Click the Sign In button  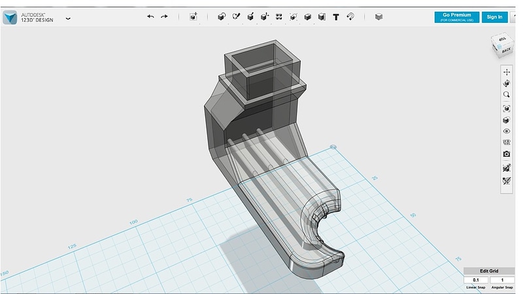494,17
